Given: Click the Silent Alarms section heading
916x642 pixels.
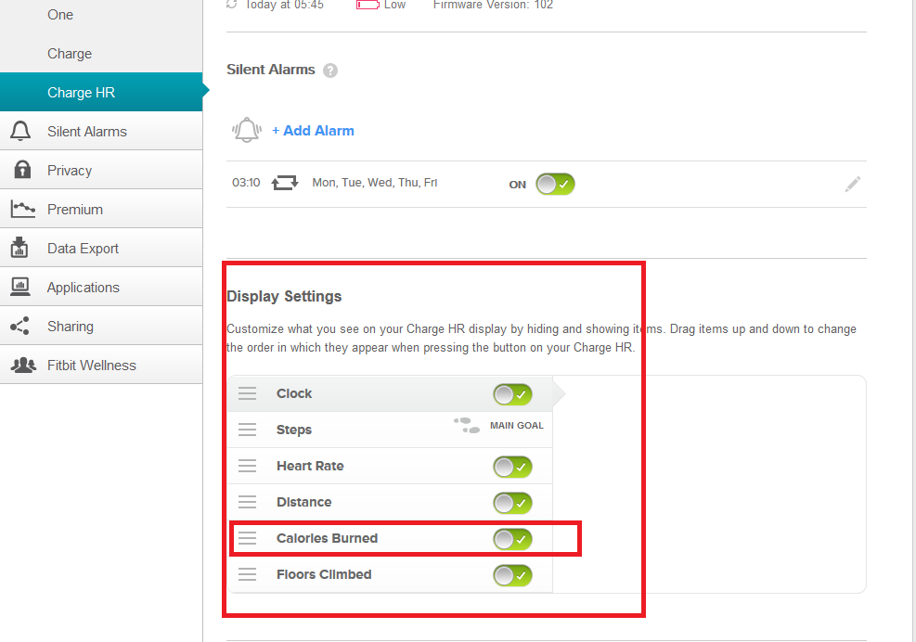Looking at the screenshot, I should tap(270, 70).
